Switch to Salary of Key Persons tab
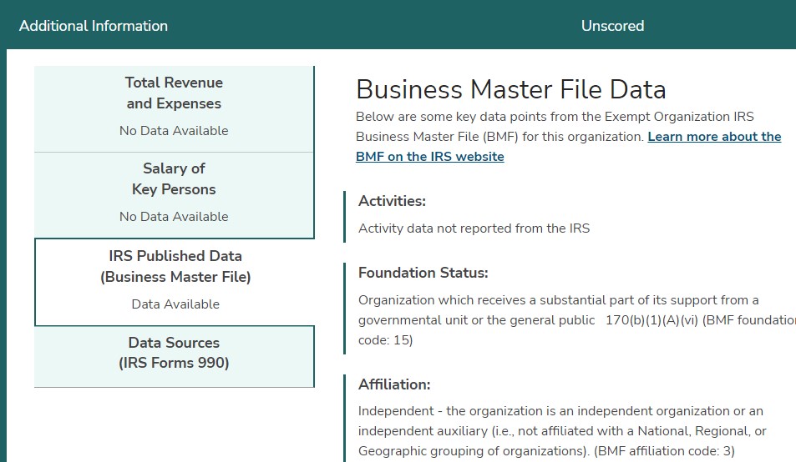Viewport: 796px width, 462px height. (174, 178)
